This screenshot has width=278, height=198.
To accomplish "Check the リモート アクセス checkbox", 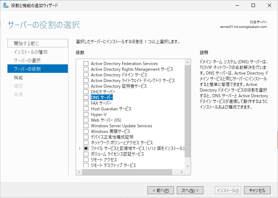I will point(86,160).
